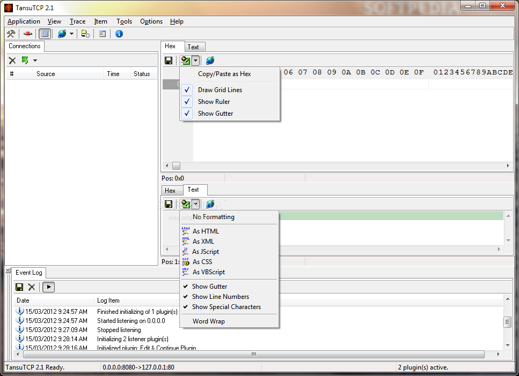
Task: Choose No Formatting menu entry
Action: [229, 217]
